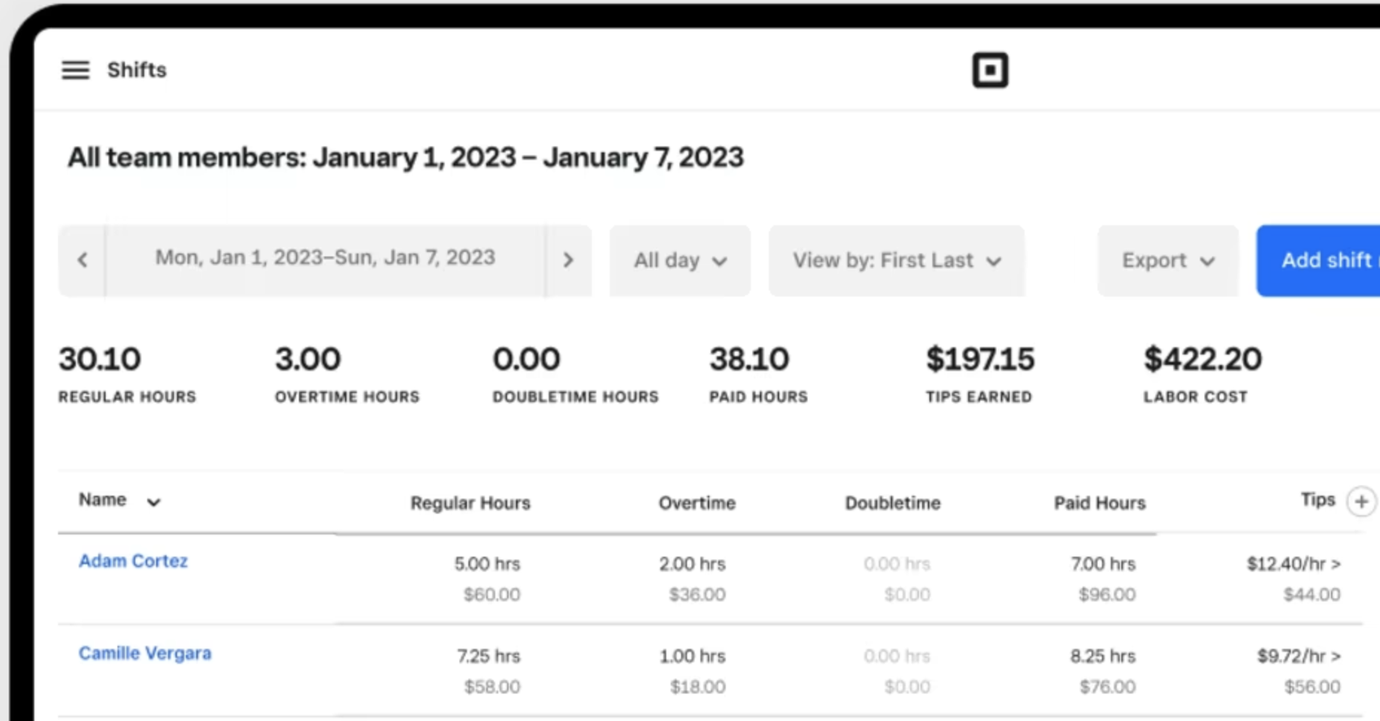Open the All day filter dropdown

pos(679,260)
